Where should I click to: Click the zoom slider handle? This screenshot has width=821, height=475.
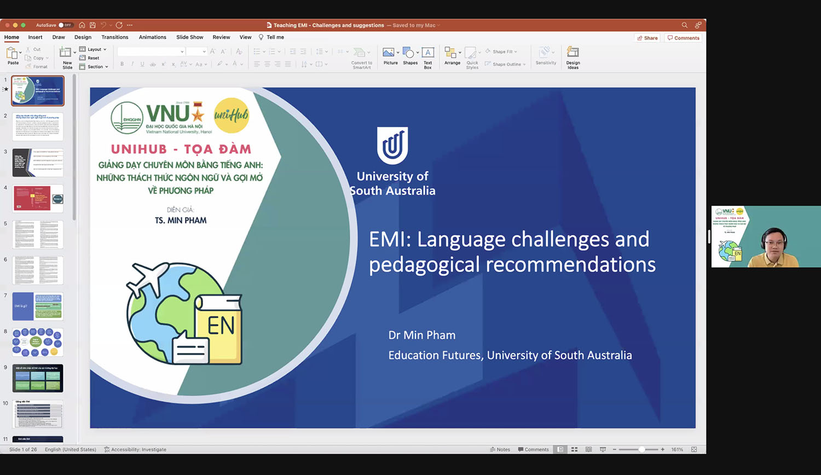pos(641,449)
